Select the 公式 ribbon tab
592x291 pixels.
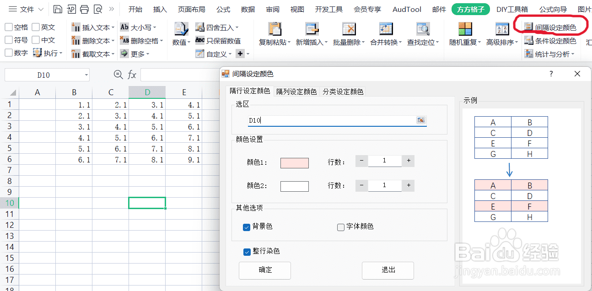click(x=223, y=9)
